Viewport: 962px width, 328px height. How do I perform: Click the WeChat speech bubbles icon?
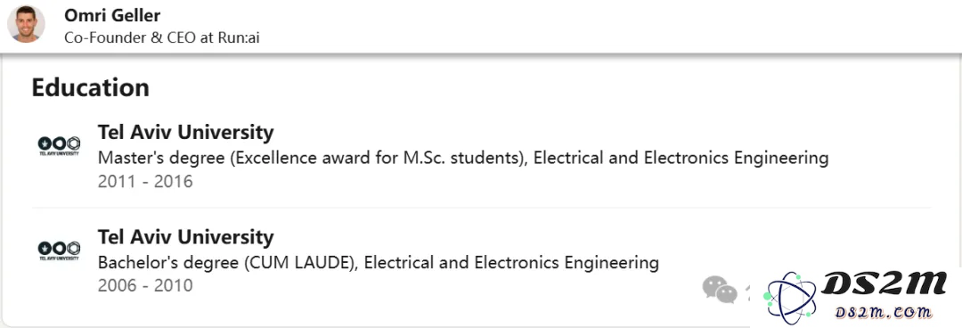point(720,290)
